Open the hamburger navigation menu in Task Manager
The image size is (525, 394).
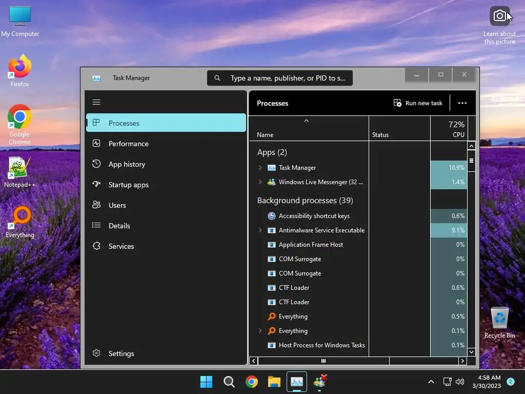[96, 102]
